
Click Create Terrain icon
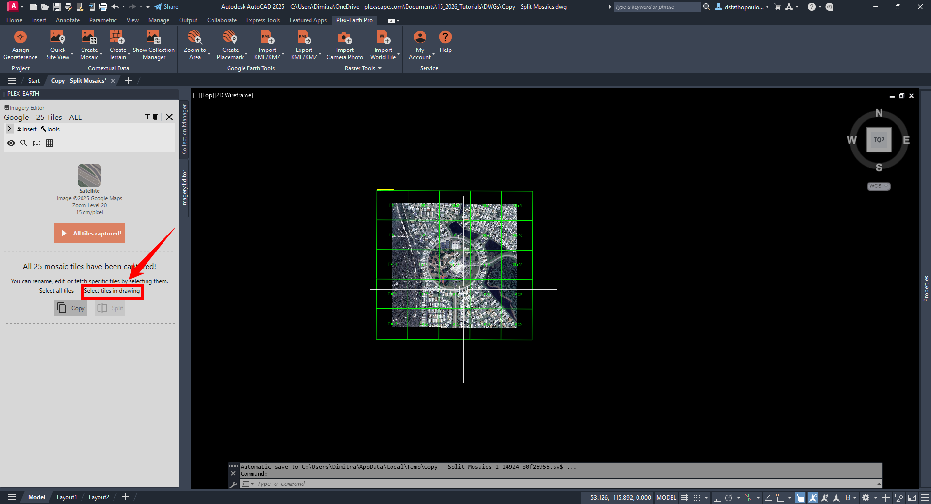(117, 37)
